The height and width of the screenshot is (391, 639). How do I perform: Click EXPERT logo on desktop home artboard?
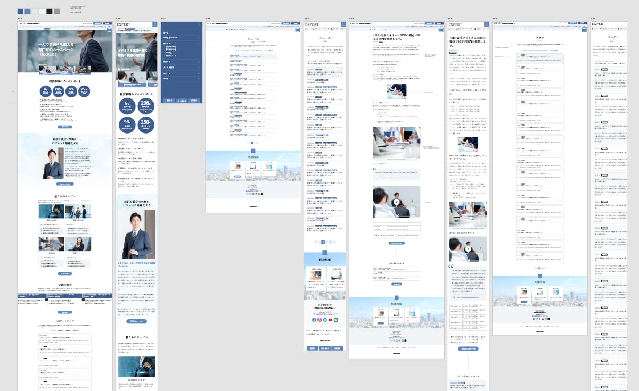pos(22,24)
